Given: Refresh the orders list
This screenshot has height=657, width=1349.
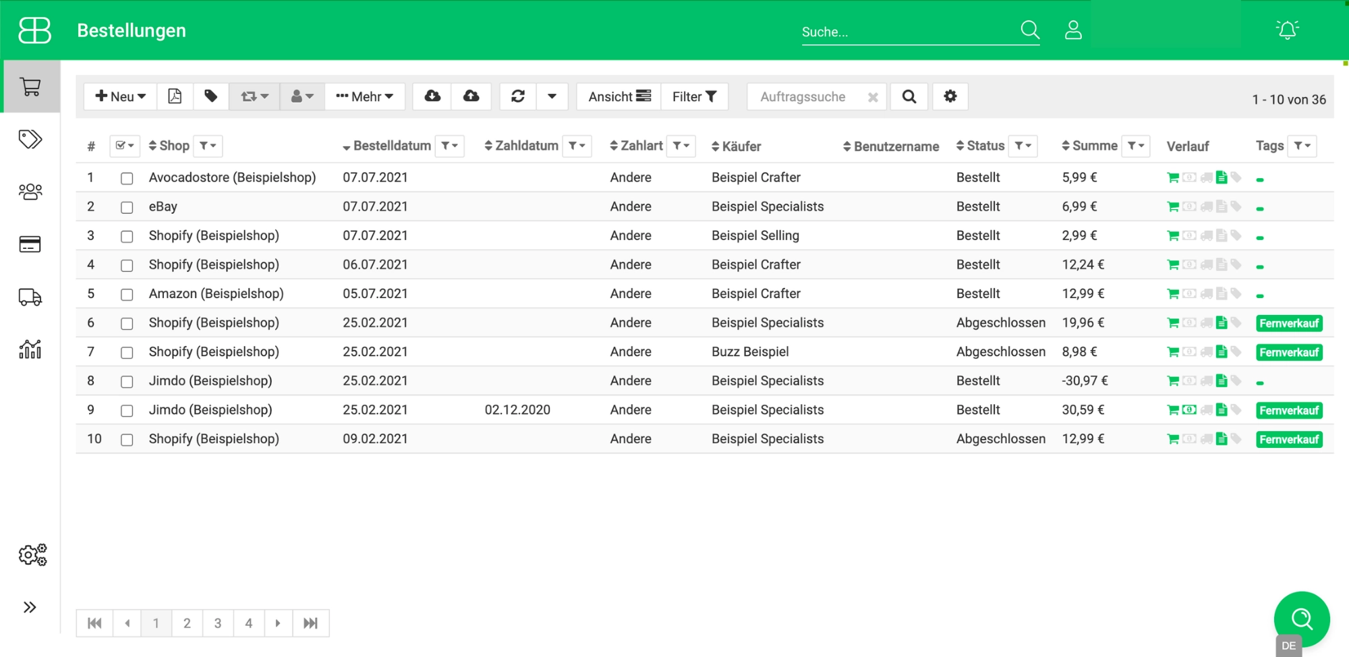Looking at the screenshot, I should coord(518,96).
